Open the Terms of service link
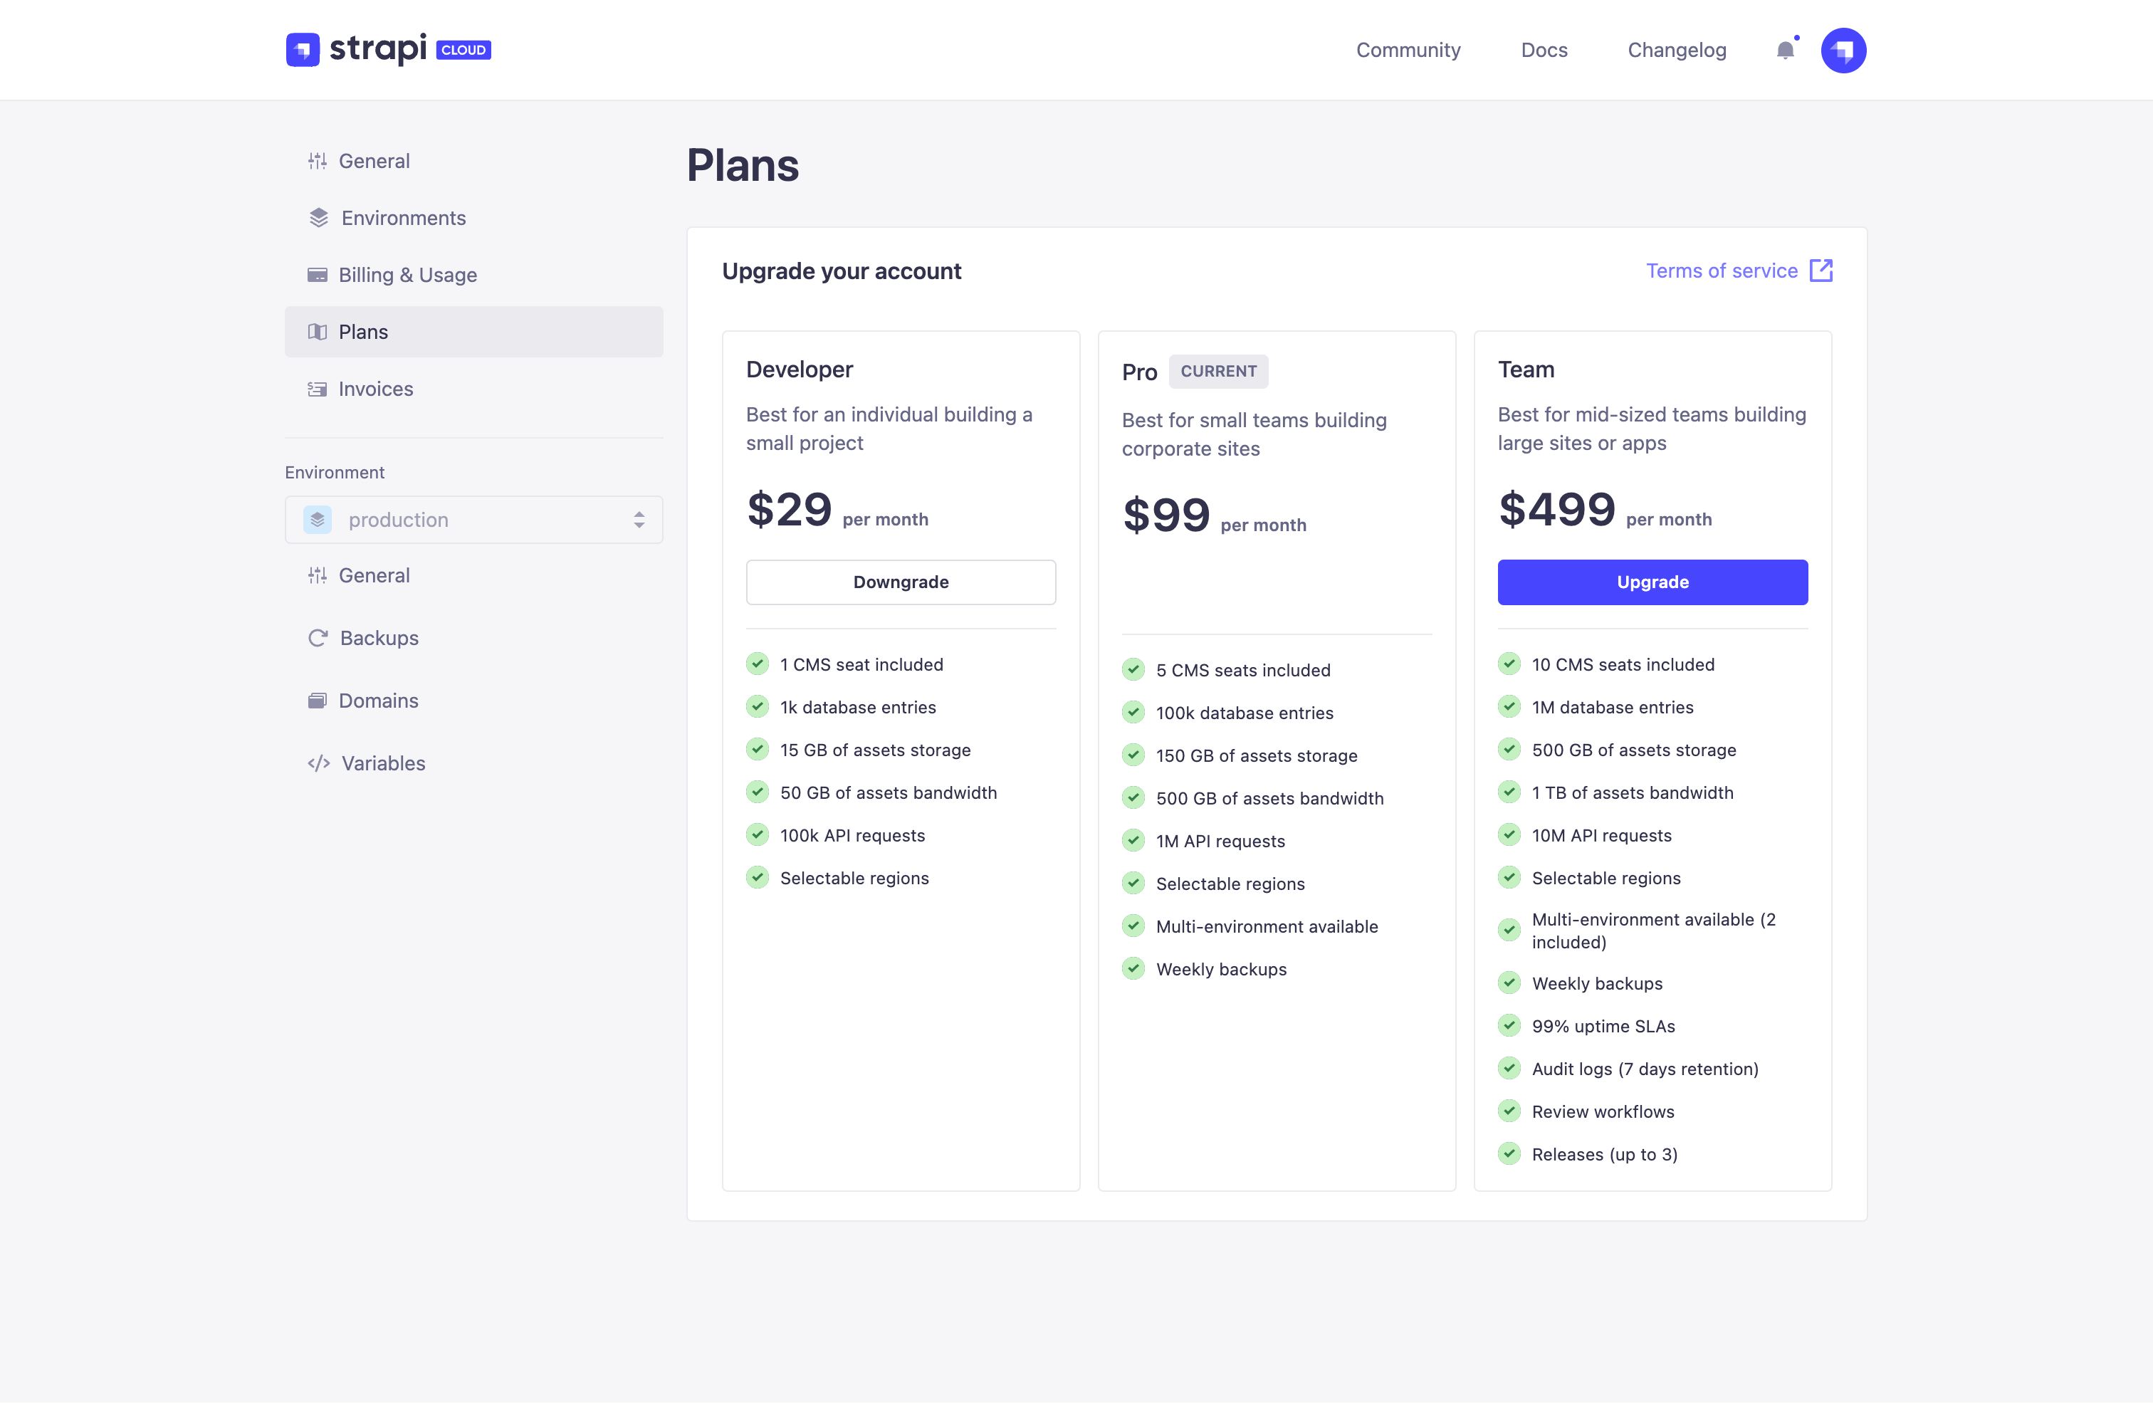The height and width of the screenshot is (1404, 2153). [1721, 271]
